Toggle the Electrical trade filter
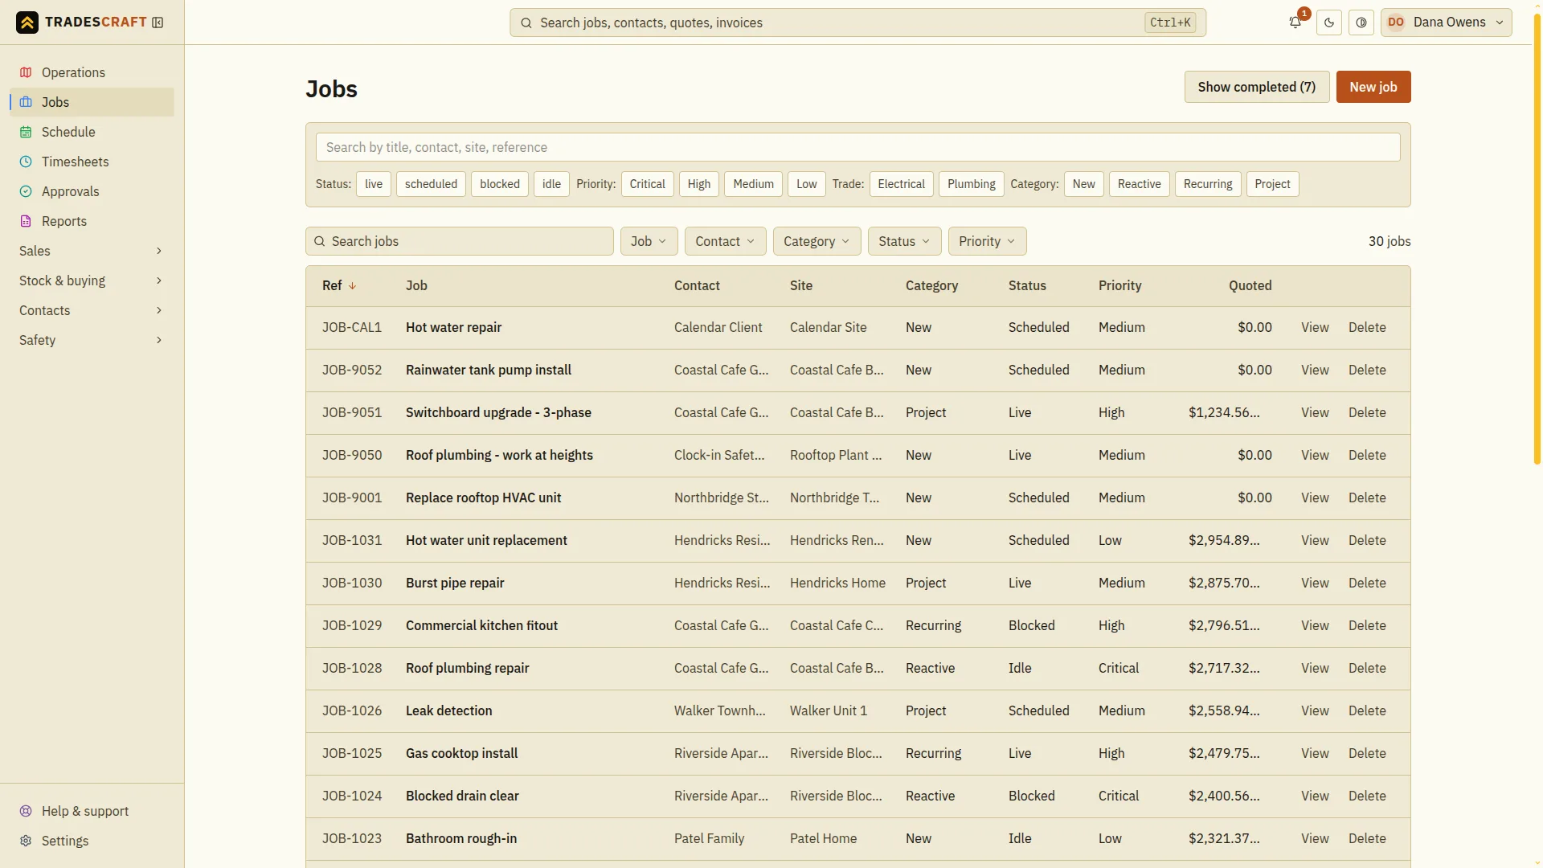 tap(901, 184)
